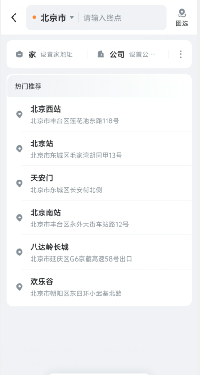Screen dimensions: 200x375
Task: Tap the company (公司) building icon
Action: [x=100, y=54]
